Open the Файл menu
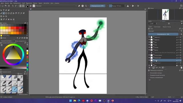This screenshot has width=183, height=103. click(2, 3)
